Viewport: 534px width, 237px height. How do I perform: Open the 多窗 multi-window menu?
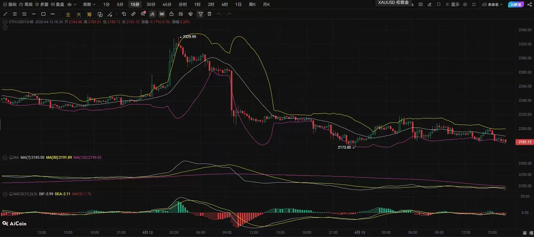(x=42, y=4)
